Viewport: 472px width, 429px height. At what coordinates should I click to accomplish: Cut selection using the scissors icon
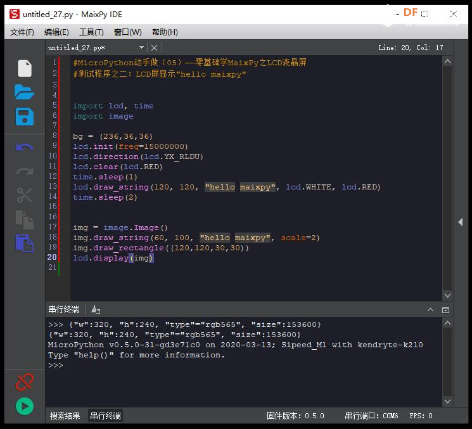(24, 195)
